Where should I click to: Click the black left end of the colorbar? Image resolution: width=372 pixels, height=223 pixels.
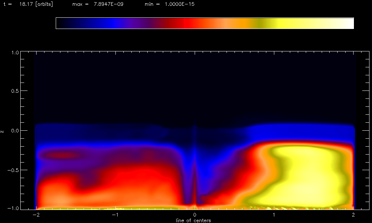pyautogui.click(x=61, y=23)
